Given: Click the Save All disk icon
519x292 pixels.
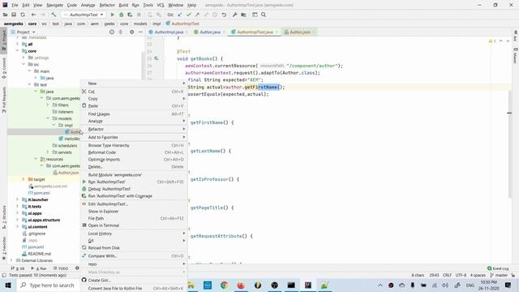Looking at the screenshot, I should tap(14, 15).
